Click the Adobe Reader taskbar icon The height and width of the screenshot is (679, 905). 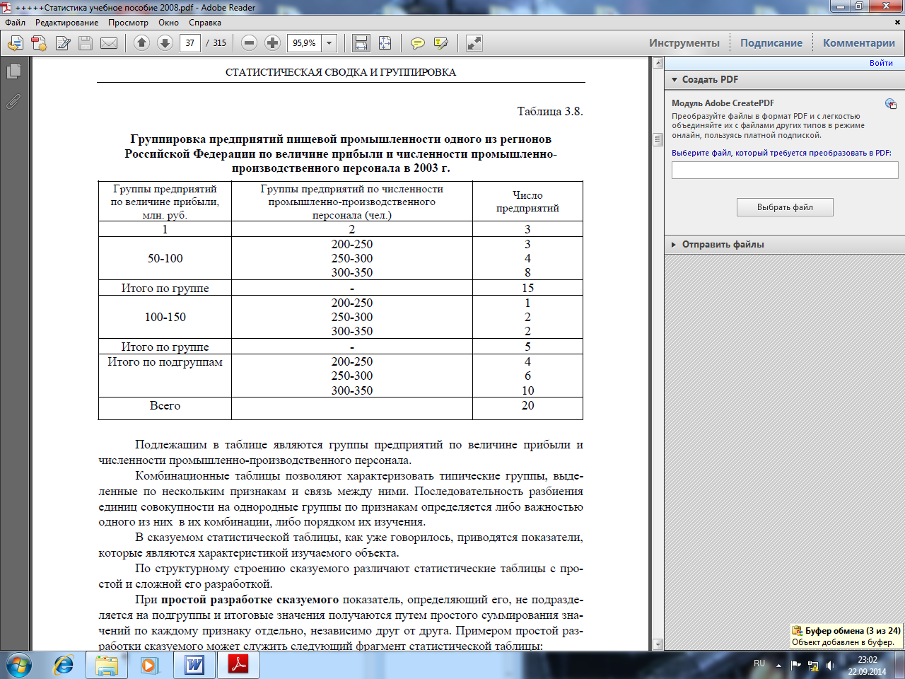pyautogui.click(x=238, y=666)
